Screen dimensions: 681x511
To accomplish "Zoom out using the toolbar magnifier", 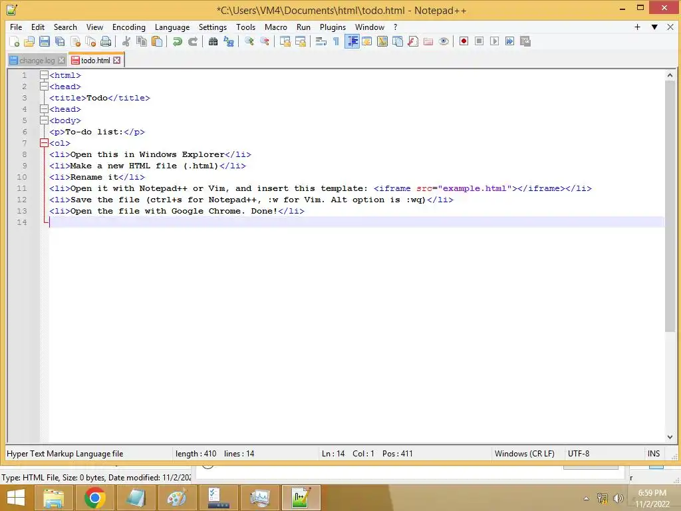I will coord(265,41).
